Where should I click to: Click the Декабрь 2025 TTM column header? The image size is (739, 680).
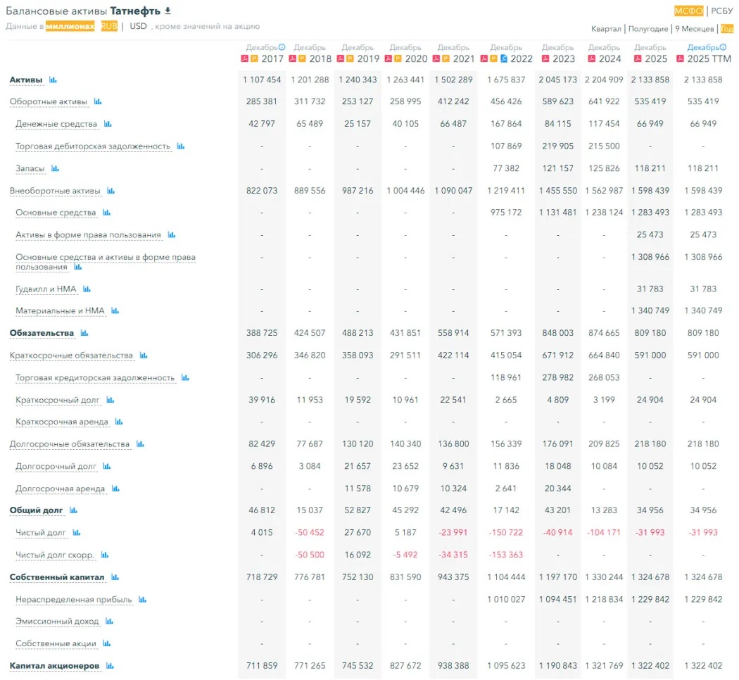point(707,53)
